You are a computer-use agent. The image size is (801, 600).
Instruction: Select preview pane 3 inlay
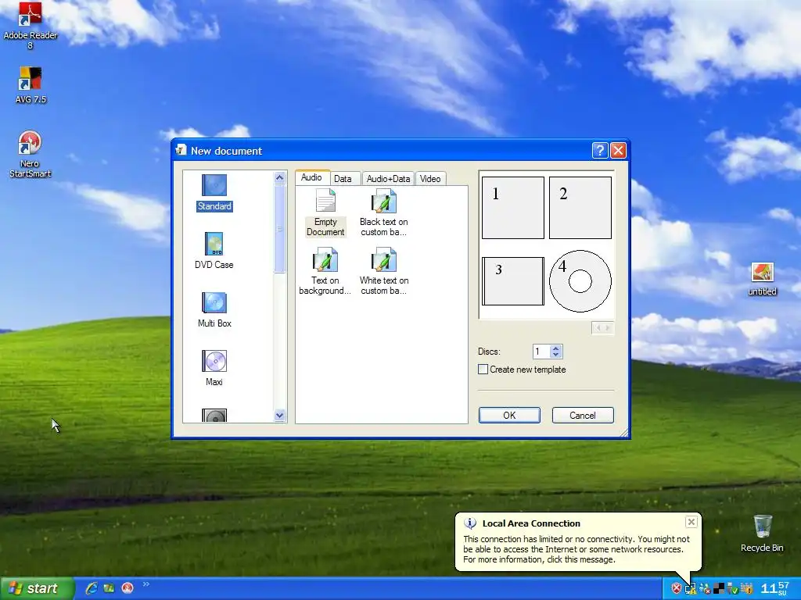point(513,281)
